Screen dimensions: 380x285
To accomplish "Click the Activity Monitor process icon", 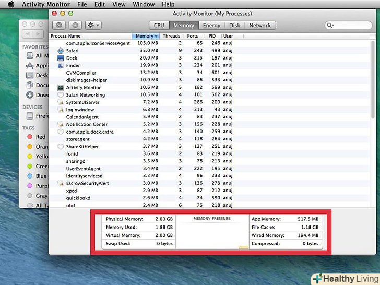I will [61, 88].
